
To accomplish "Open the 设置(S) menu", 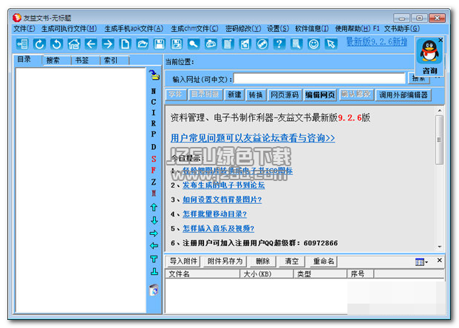I will click(x=278, y=29).
